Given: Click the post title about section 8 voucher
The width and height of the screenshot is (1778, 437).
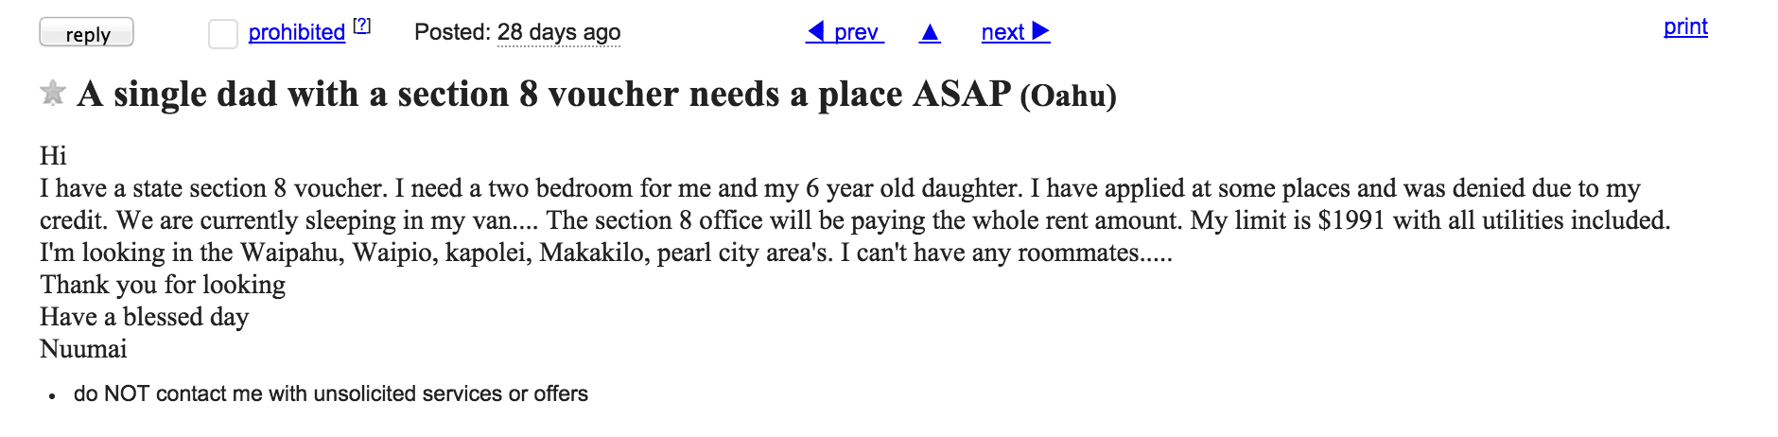Looking at the screenshot, I should click(544, 94).
